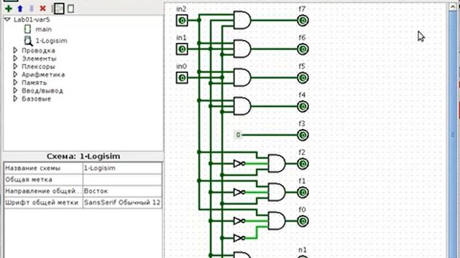Click the green plus add-circuit icon
Screen dimensions: 460x258
click(9, 9)
